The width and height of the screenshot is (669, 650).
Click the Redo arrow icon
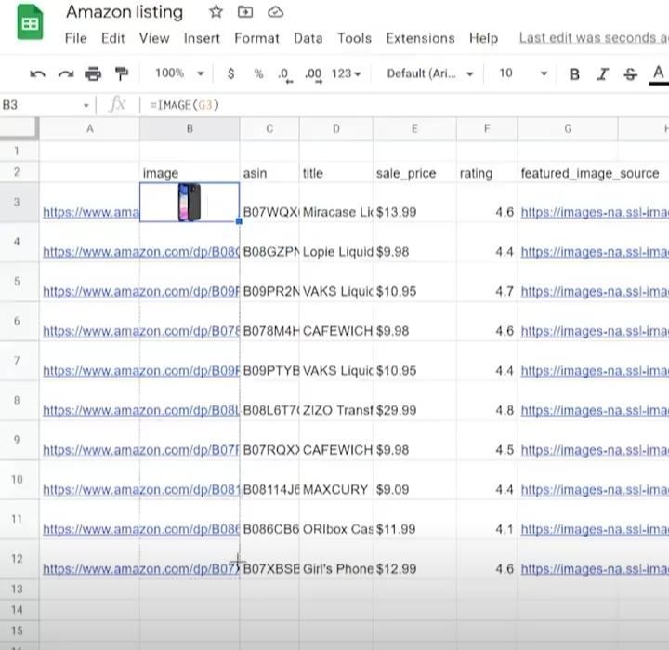tap(65, 73)
